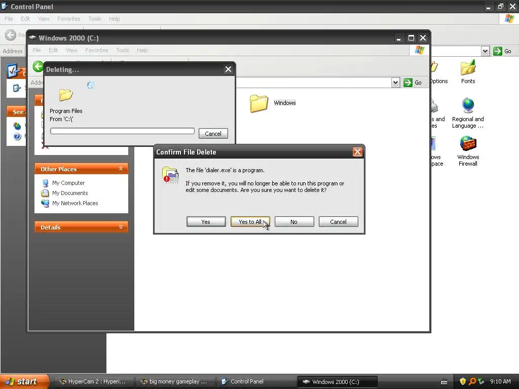Expand address dropdown in Control Panel window
Viewport: 519px width, 389px height.
coord(485,51)
